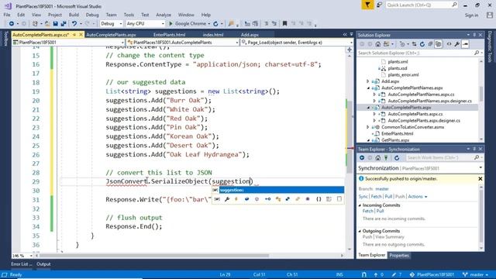Viewport: 496px width, 279px height.
Task: Click the master branch link in Team Explorer
Action: point(382,189)
